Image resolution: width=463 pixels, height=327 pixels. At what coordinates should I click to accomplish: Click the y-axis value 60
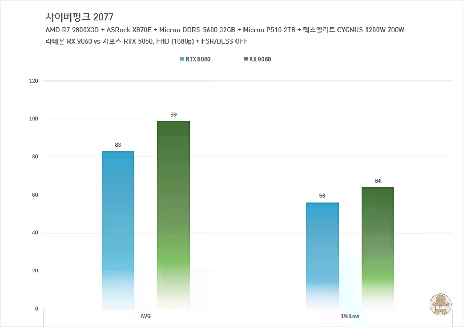click(x=35, y=195)
